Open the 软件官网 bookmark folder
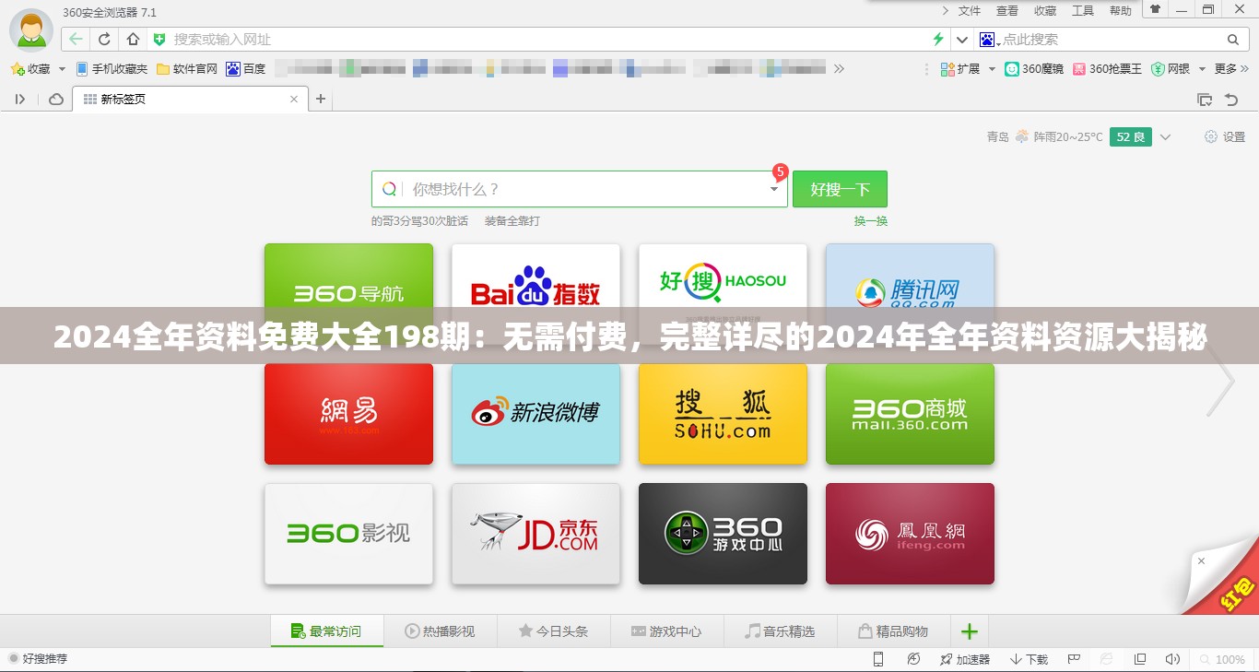This screenshot has height=672, width=1259. tap(187, 68)
